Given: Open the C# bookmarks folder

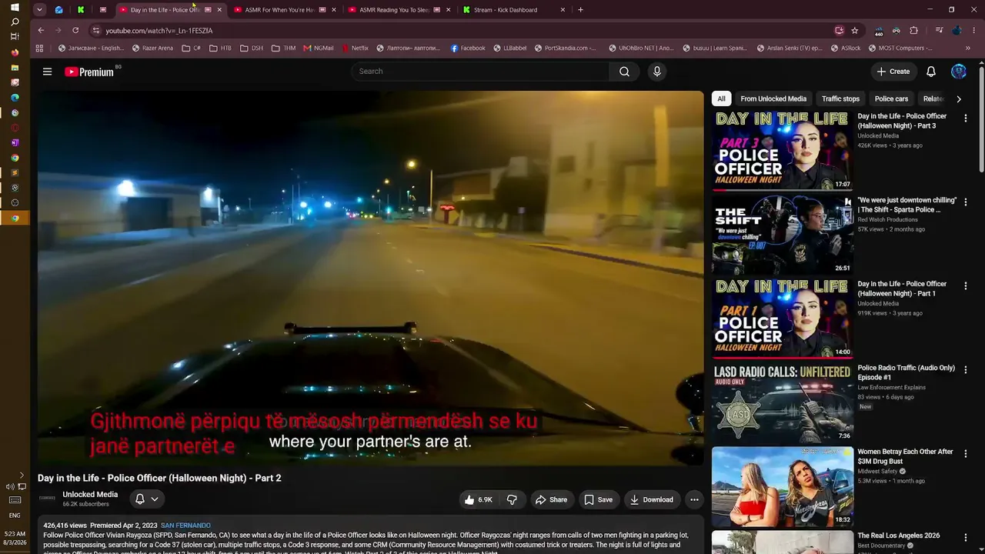Looking at the screenshot, I should pos(192,48).
